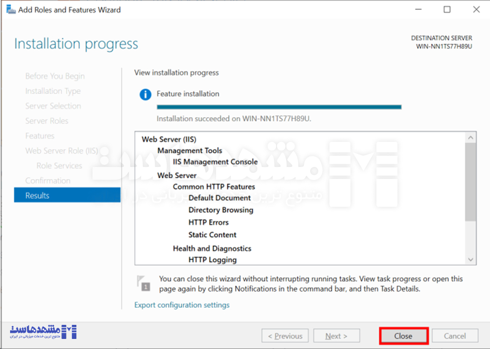Click the scroll up arrow in results list
The height and width of the screenshot is (349, 490).
click(x=470, y=138)
